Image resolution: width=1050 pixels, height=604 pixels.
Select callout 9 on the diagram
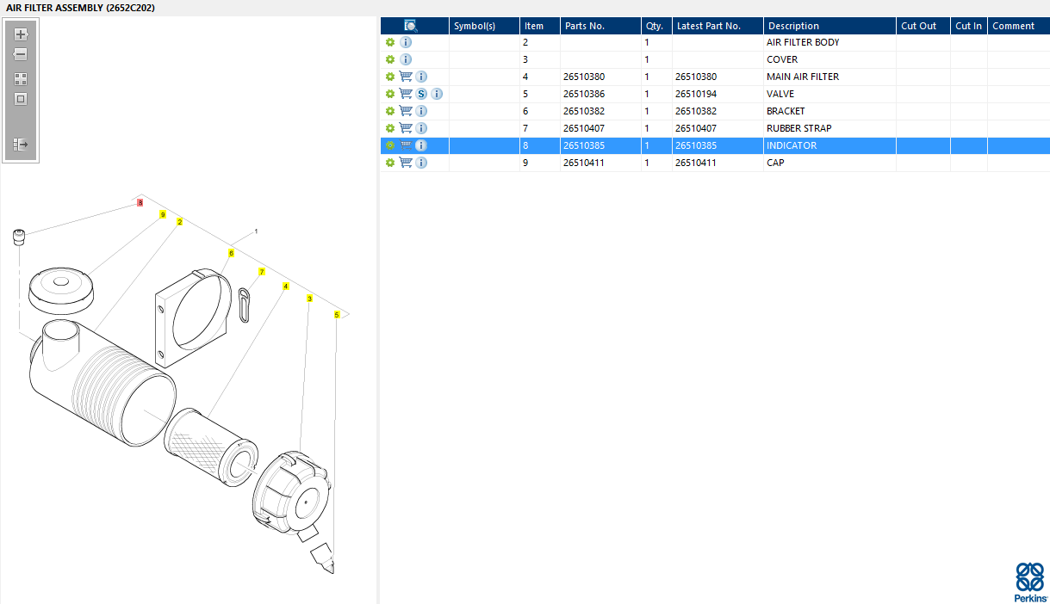(x=163, y=214)
